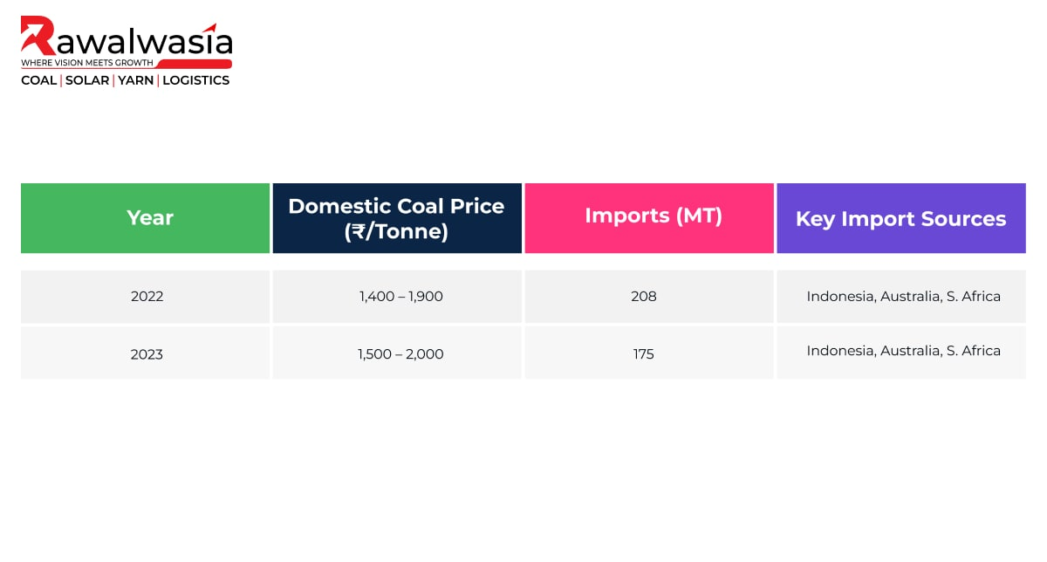Click the Rawalwasia red arrow logo icon
1047x562 pixels.
(x=38, y=36)
